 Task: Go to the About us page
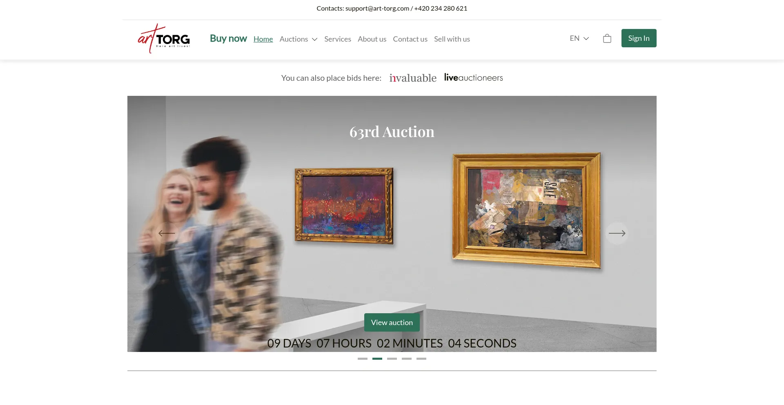[x=372, y=39]
